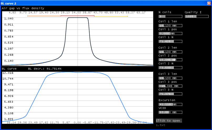Click the 'Excursion' label
The width and height of the screenshot is (212, 130).
pyautogui.click(x=167, y=100)
